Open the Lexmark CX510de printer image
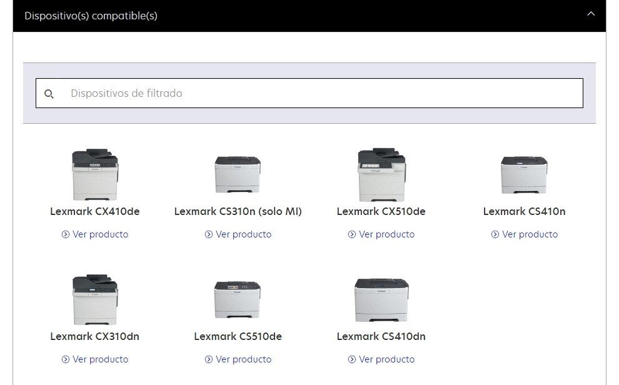The height and width of the screenshot is (385, 619). [381, 174]
